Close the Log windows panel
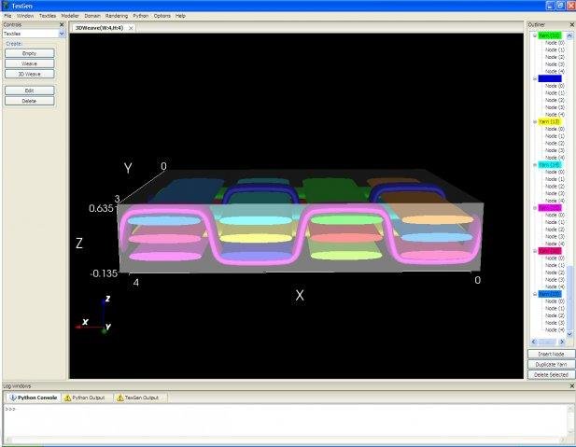576x447 pixels. click(x=571, y=385)
